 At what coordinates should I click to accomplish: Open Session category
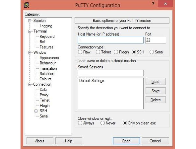pyautogui.click(x=39, y=21)
